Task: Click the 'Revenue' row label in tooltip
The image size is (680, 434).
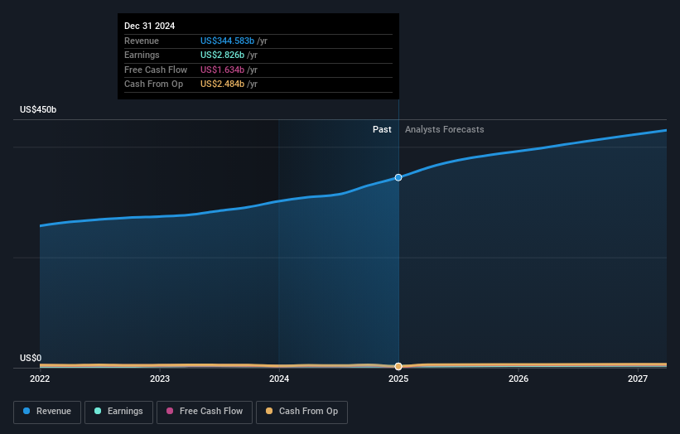Action: (x=142, y=41)
